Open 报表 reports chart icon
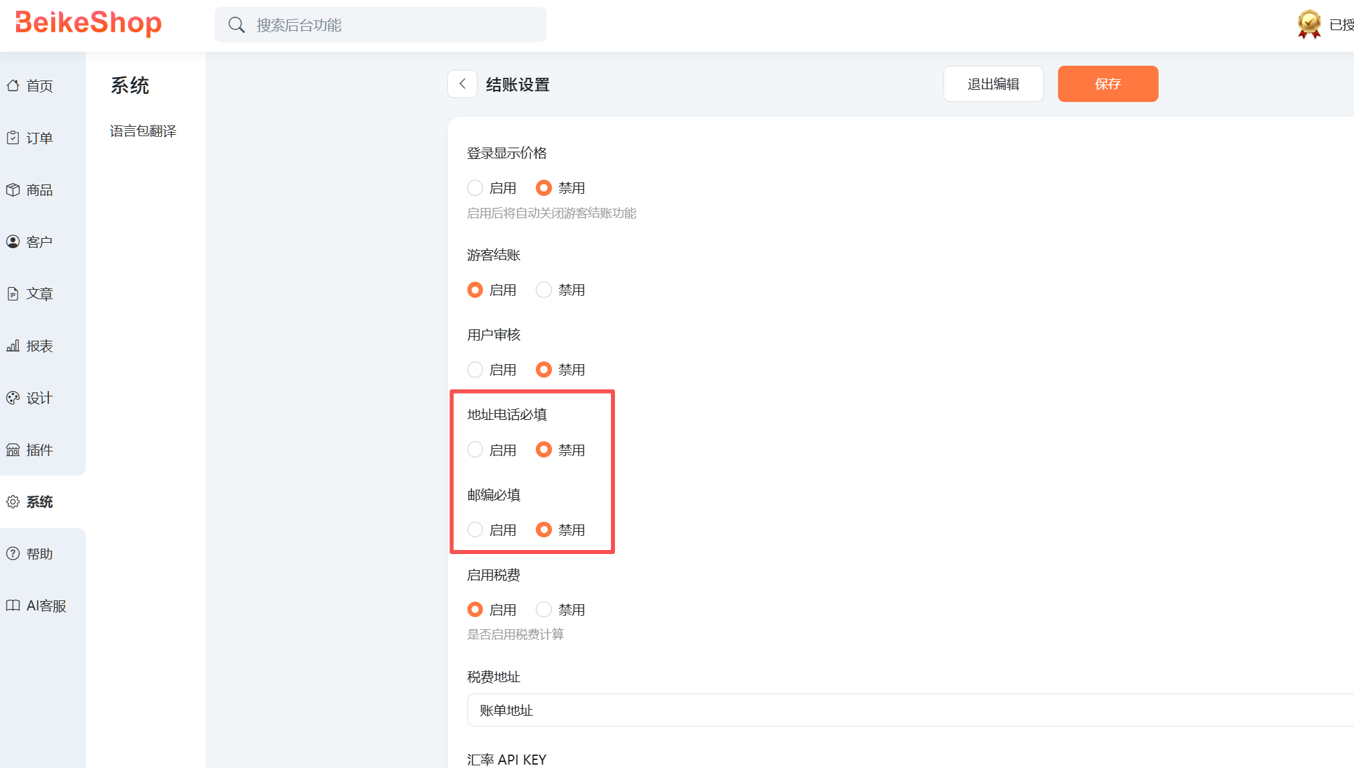1354x768 pixels. 13,346
